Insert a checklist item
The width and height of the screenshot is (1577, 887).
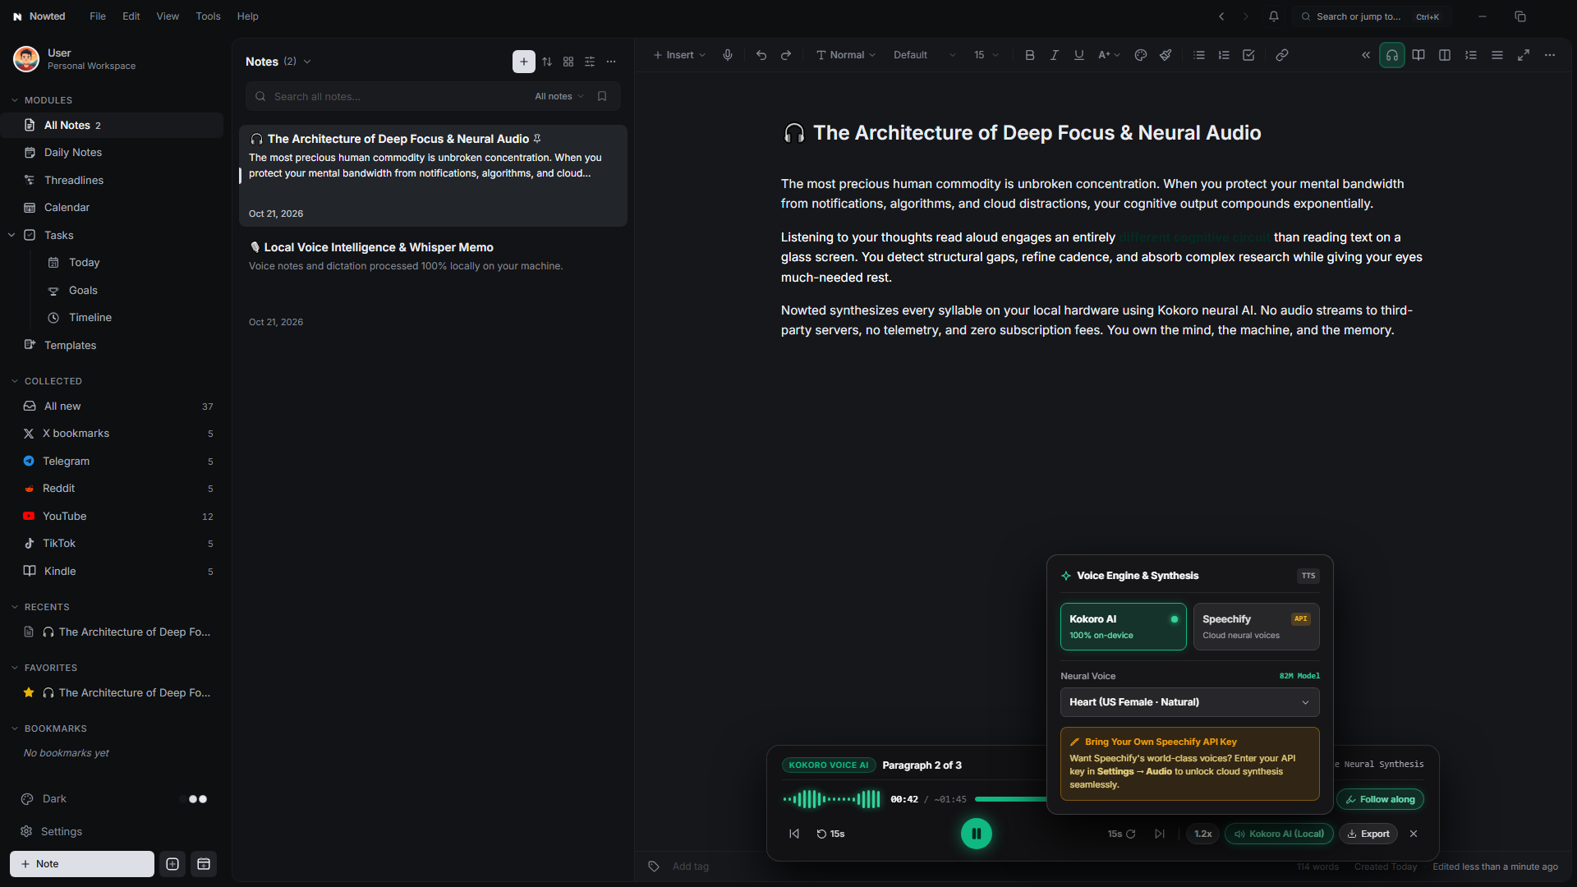coord(1248,55)
